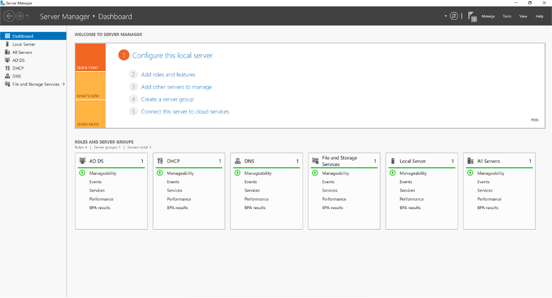Open the navigation history dropdown arrow

coord(27,16)
